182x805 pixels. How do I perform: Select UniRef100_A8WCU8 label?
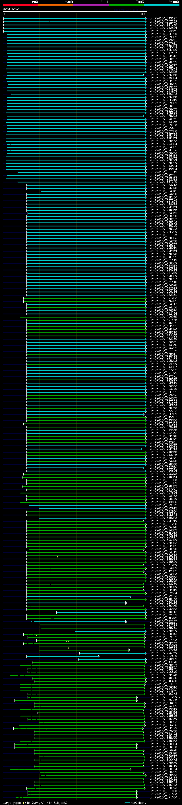(x=163, y=216)
